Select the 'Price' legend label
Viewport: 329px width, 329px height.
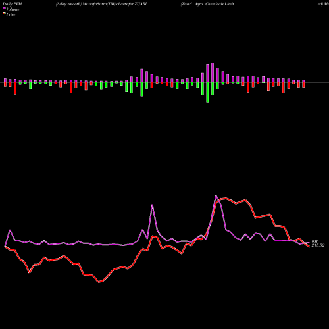coord(11,14)
